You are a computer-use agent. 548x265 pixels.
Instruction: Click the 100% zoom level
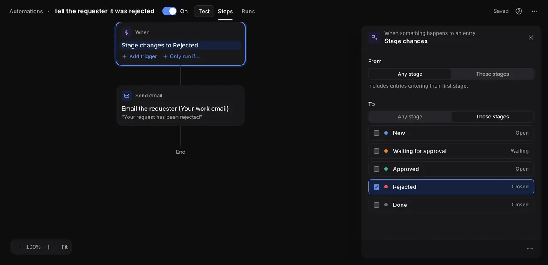[33, 247]
